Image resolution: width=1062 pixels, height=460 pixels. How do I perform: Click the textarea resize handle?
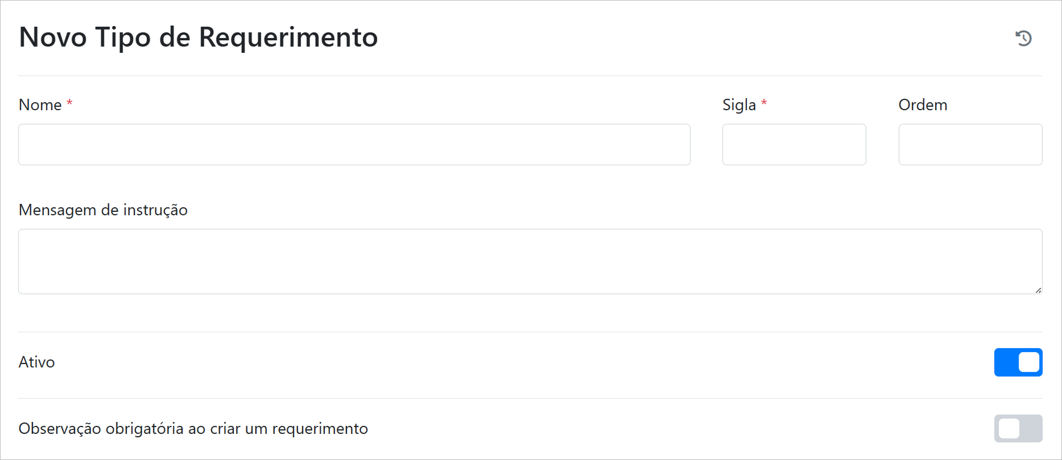point(1038,290)
